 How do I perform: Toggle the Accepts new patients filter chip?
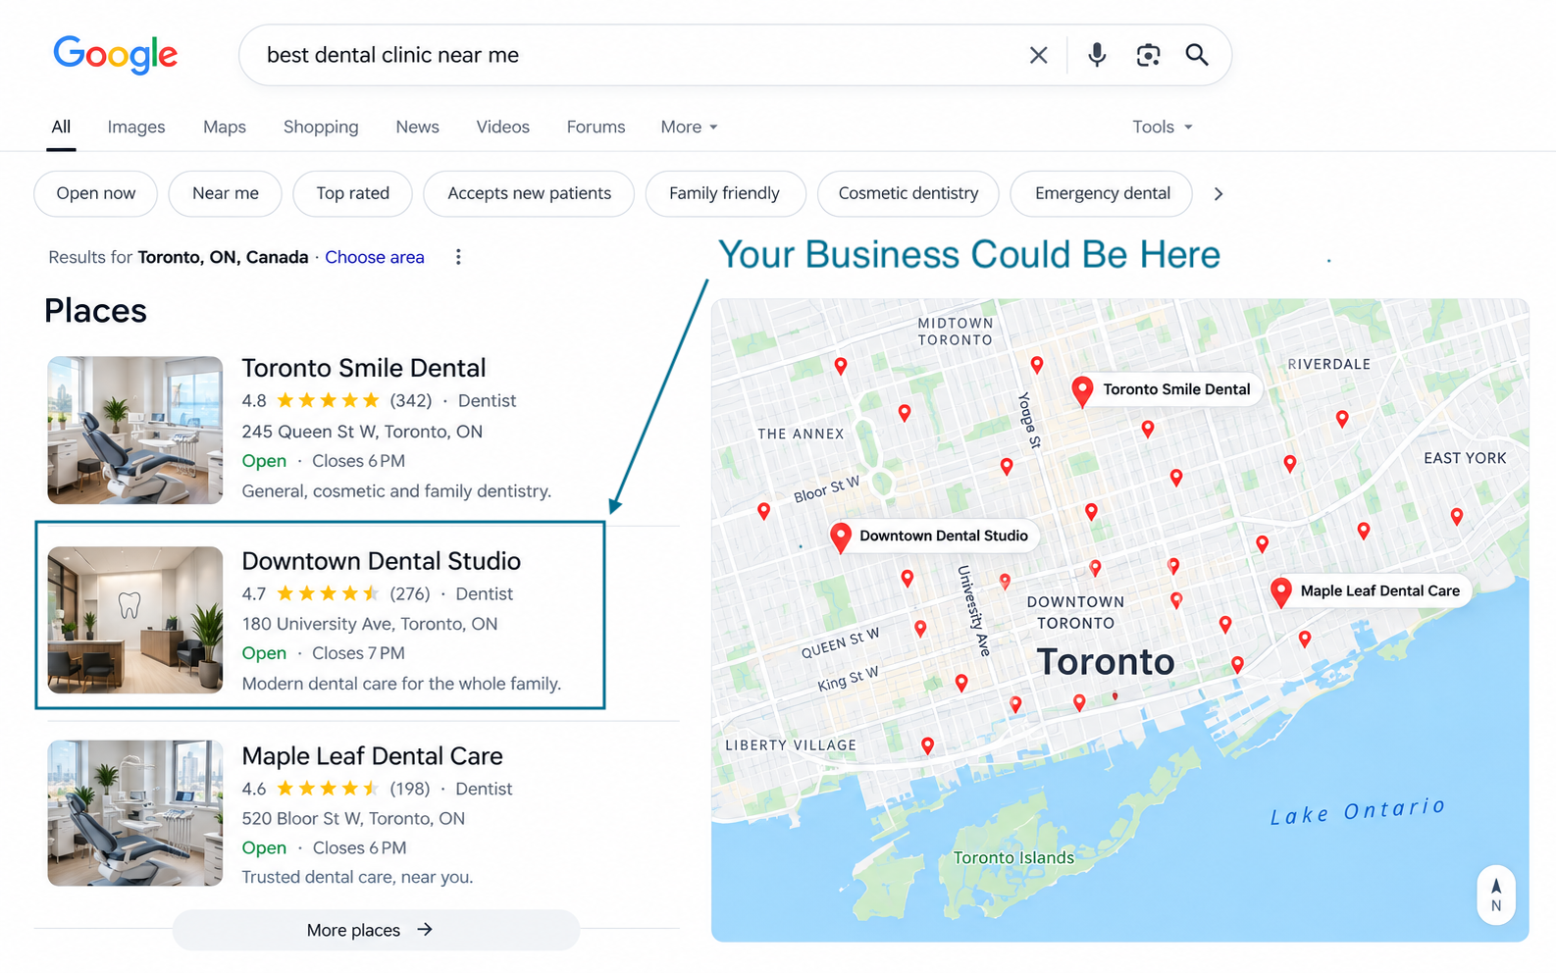tap(529, 193)
